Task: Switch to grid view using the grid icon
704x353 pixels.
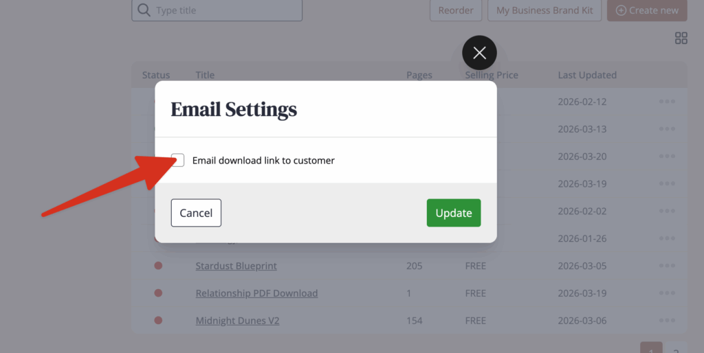Action: click(681, 38)
